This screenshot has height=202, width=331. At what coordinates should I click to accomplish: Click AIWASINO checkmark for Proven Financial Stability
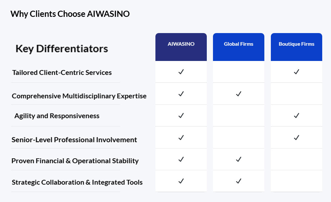click(x=181, y=159)
